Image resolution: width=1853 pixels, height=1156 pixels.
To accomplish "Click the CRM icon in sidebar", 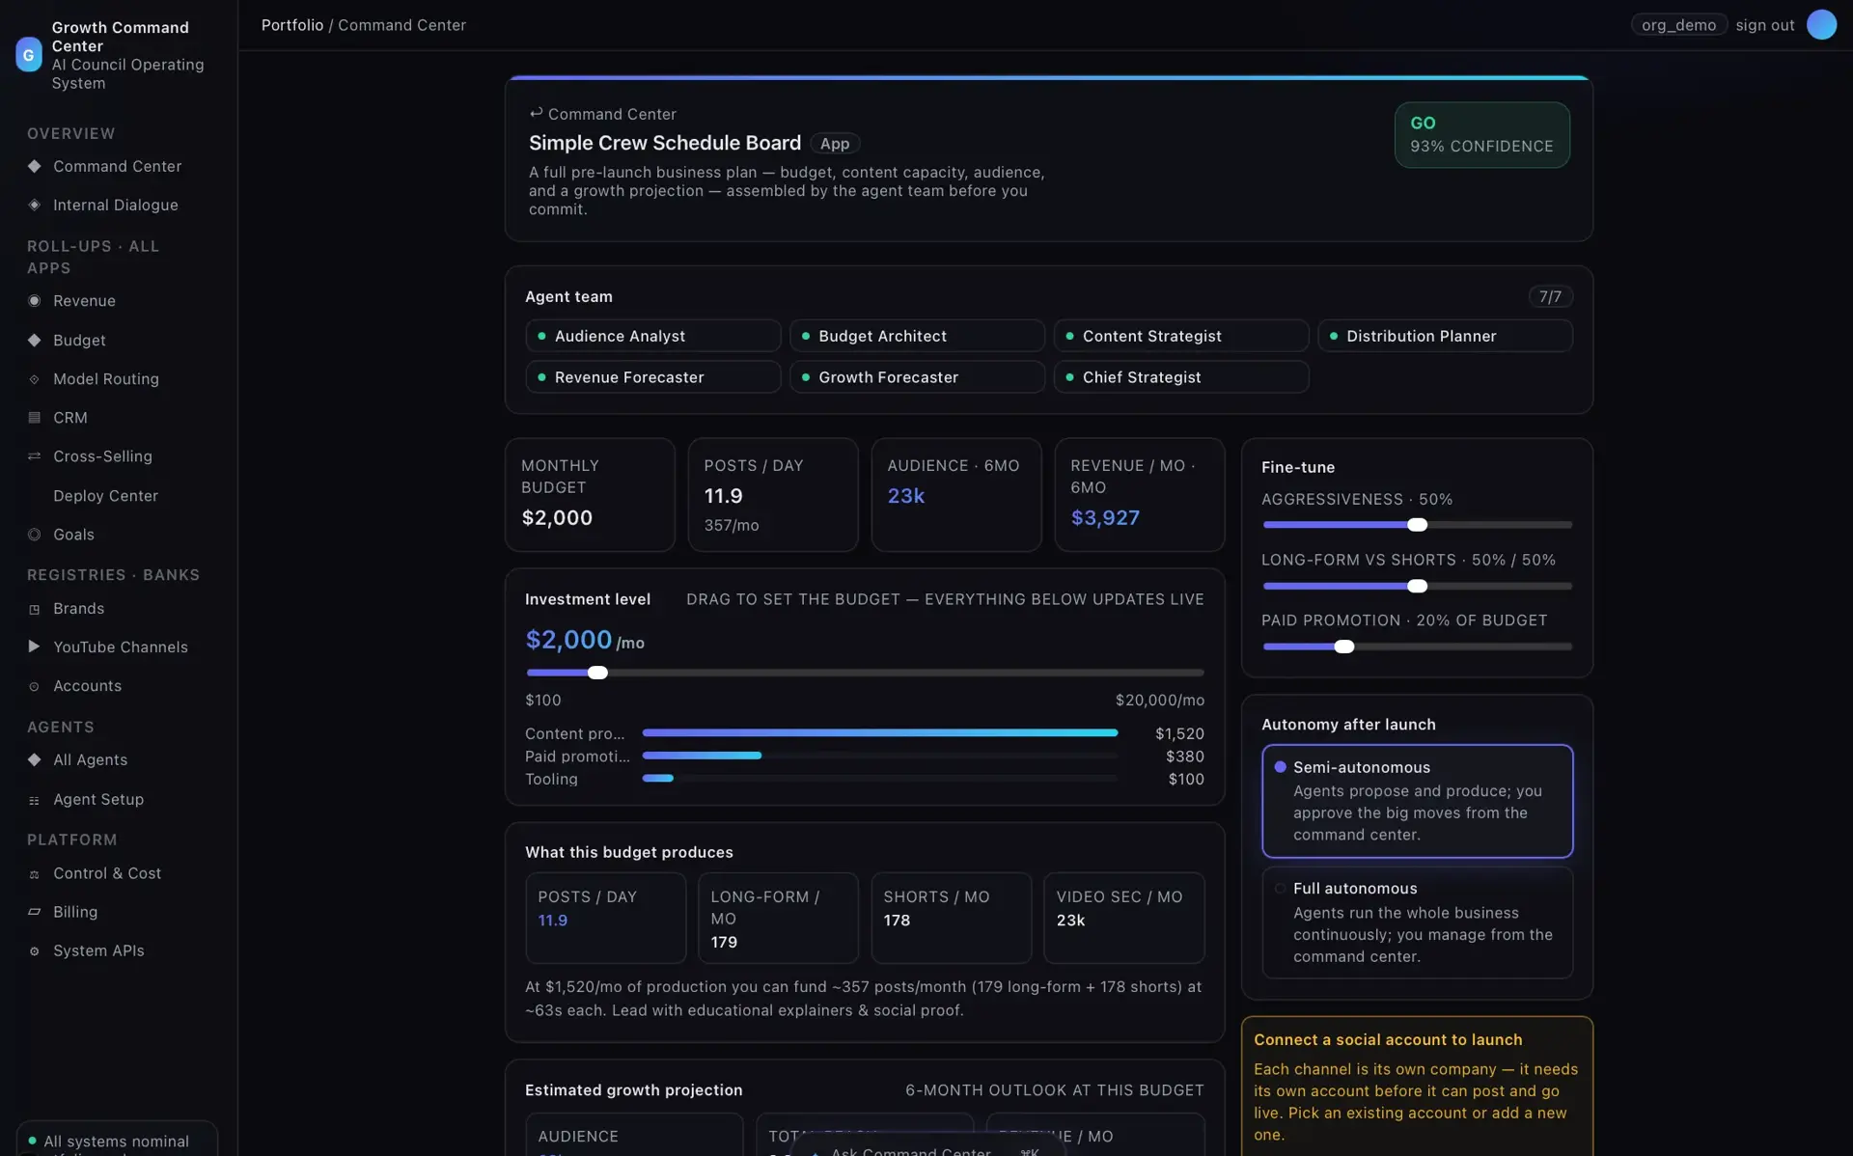I will tap(35, 418).
